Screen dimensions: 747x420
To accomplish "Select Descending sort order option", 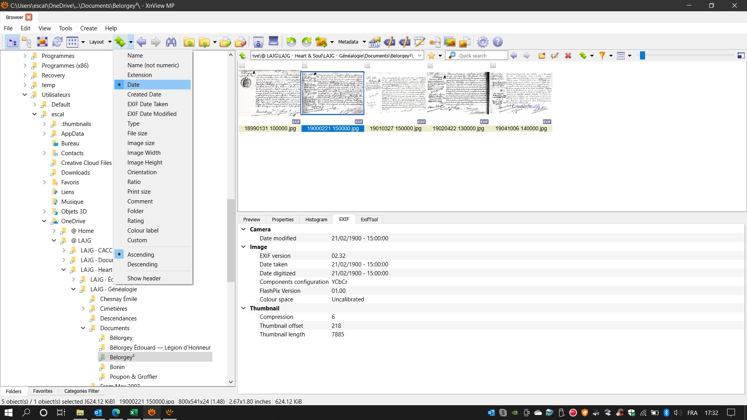I will click(142, 264).
